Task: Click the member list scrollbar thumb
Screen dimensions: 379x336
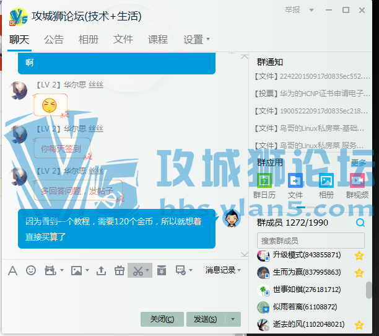Action: pyautogui.click(x=368, y=290)
